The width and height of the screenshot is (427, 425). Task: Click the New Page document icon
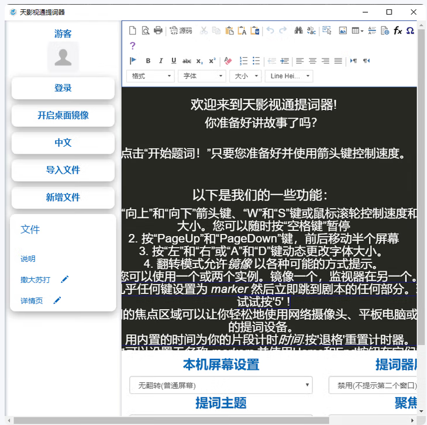tap(133, 30)
